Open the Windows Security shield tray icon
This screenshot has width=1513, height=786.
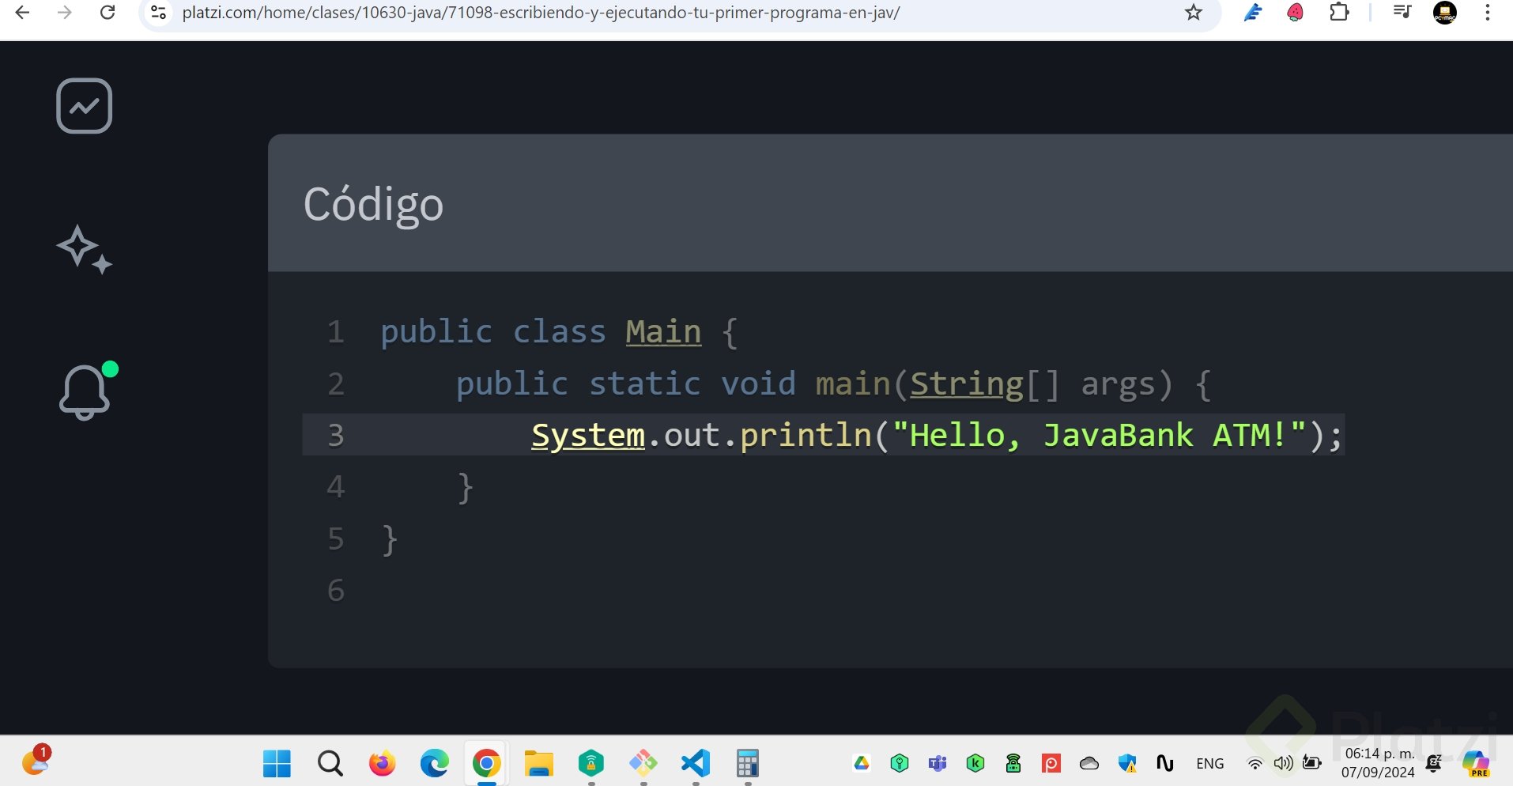point(1127,763)
